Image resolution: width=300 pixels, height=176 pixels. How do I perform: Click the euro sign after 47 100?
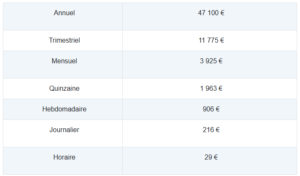pyautogui.click(x=222, y=13)
